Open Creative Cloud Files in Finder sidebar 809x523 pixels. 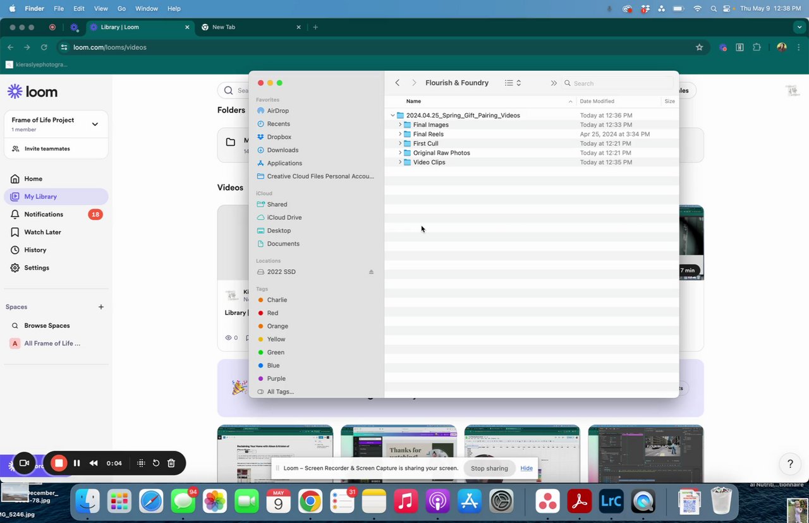pyautogui.click(x=316, y=176)
